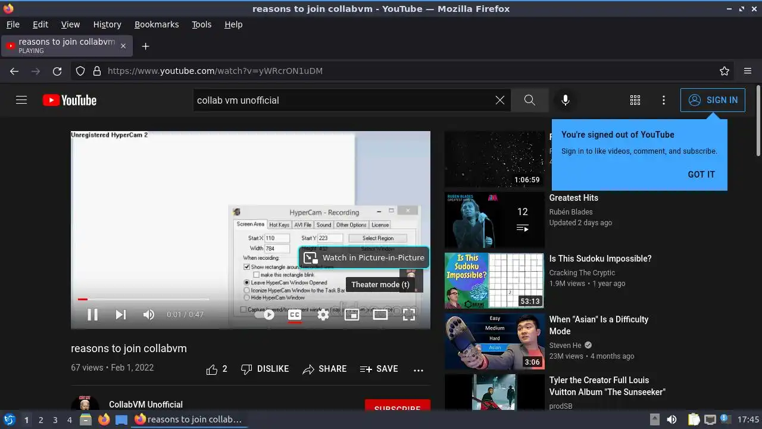Open the CollabVM Unofficial channel name
Screen dimensions: 762x429
click(x=146, y=405)
